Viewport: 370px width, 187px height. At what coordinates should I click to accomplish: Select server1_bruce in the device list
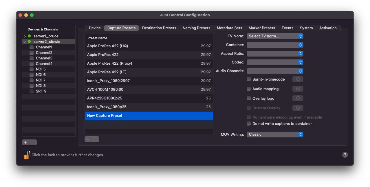[49, 36]
